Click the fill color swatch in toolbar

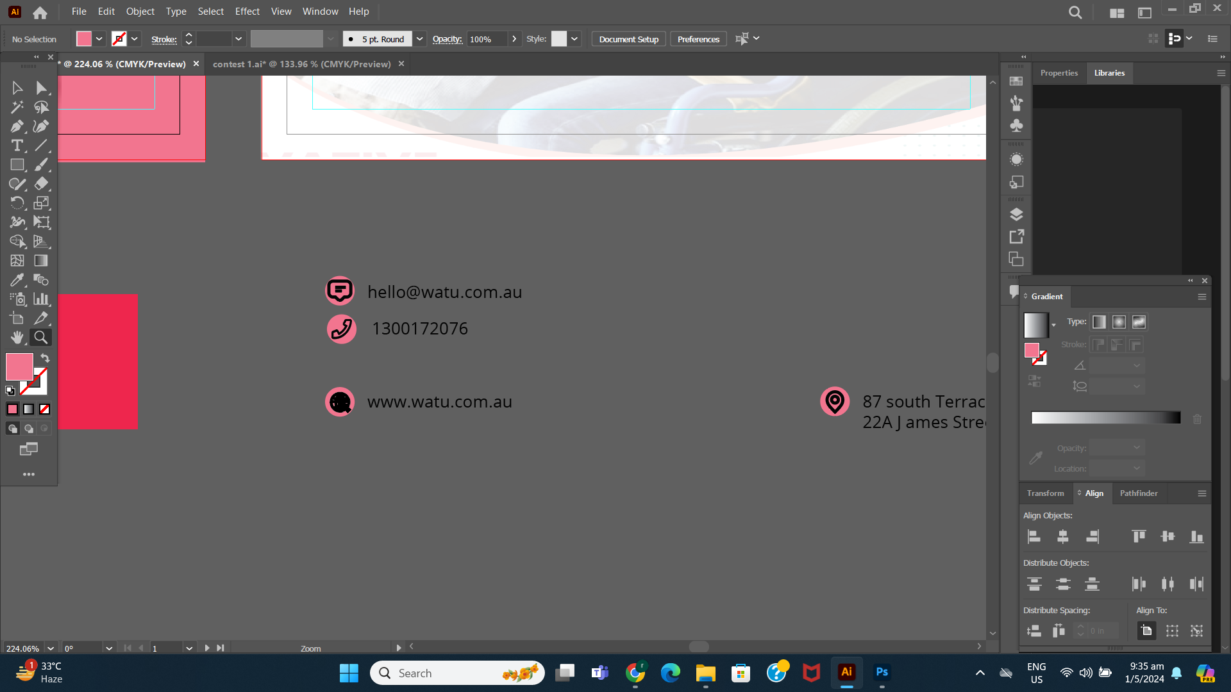point(84,38)
